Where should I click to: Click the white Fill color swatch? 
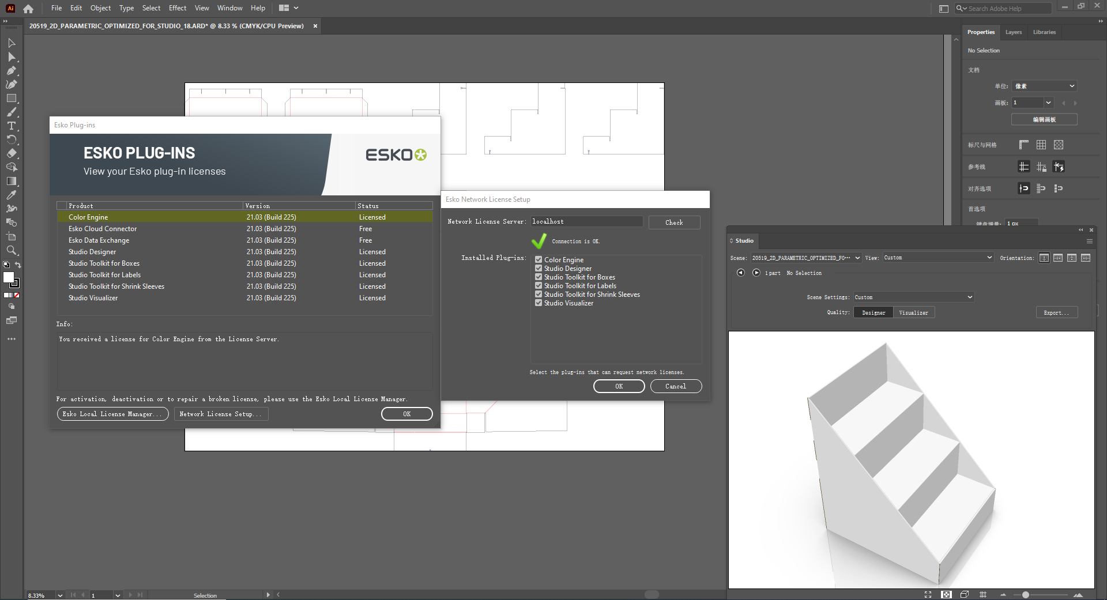click(9, 278)
